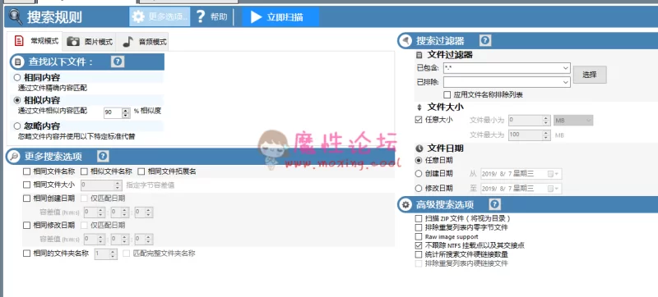Click the 帮助 question mark icon
Viewport: 658px width, 297px height.
click(x=201, y=16)
